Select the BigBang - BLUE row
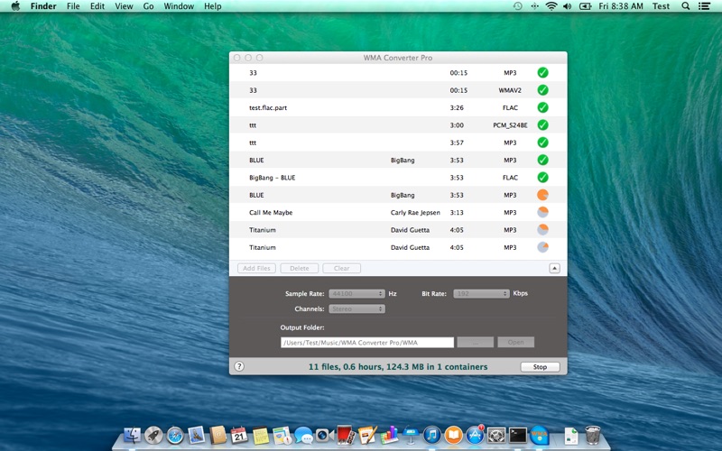This screenshot has height=451, width=722. coord(398,178)
